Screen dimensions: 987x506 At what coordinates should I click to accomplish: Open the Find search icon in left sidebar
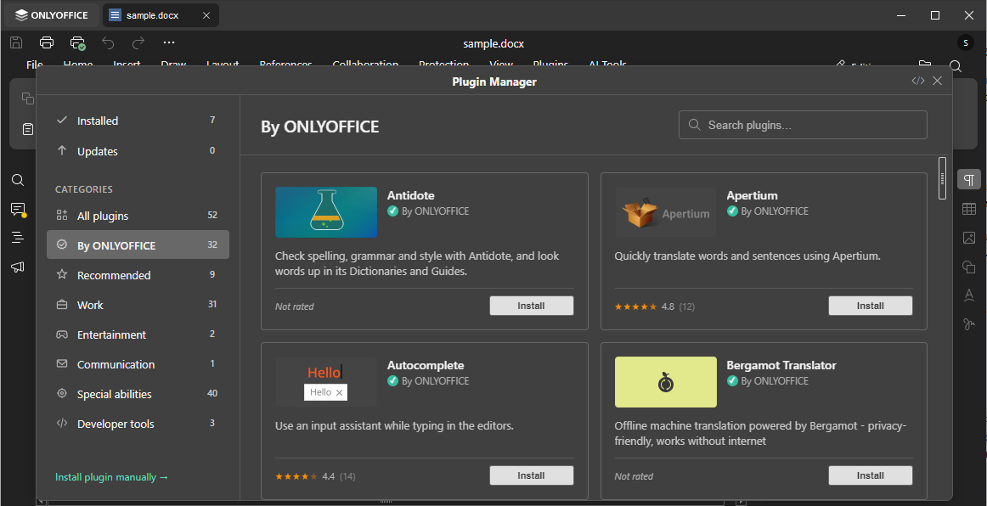(x=18, y=181)
